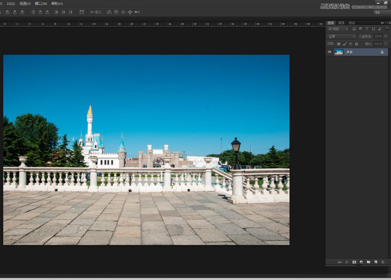Switch to the Channels tab

point(341,23)
